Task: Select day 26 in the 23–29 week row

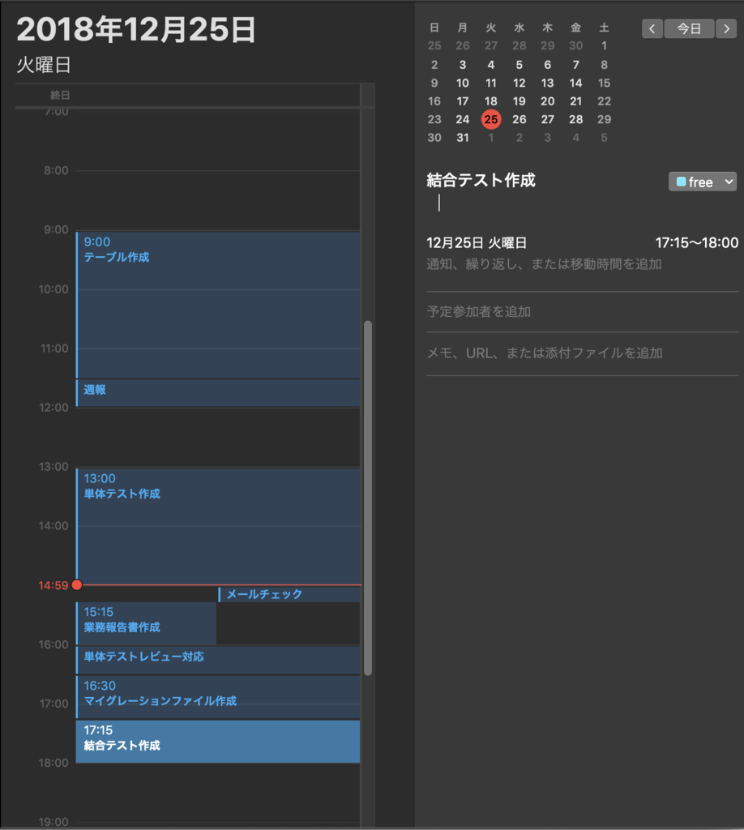Action: [x=520, y=119]
